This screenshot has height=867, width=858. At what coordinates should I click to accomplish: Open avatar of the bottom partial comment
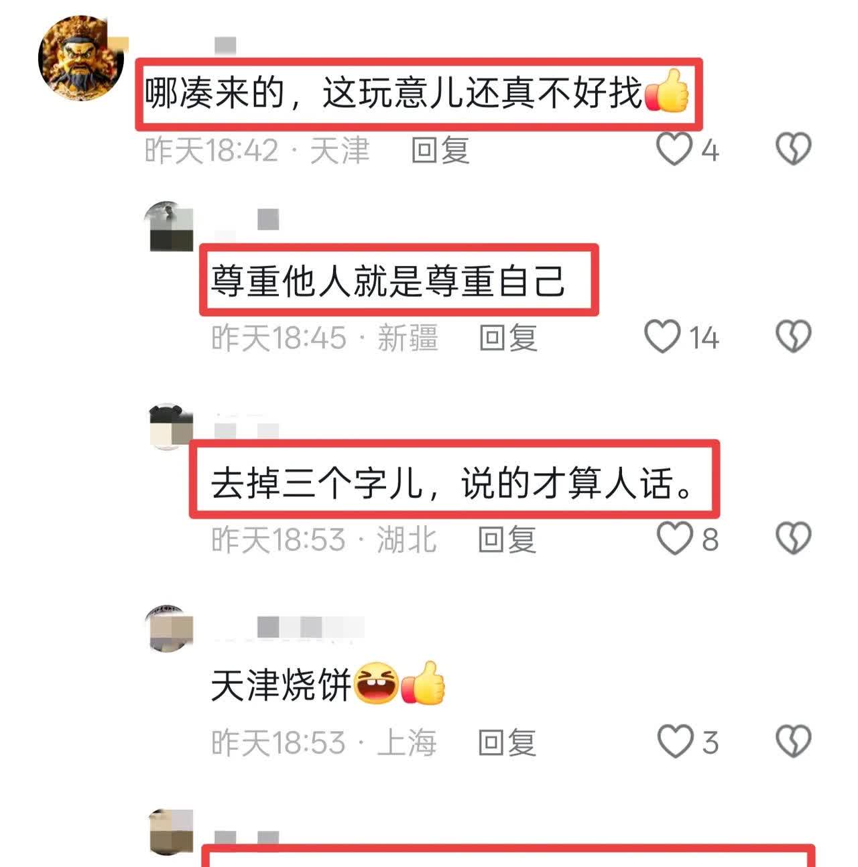170,832
